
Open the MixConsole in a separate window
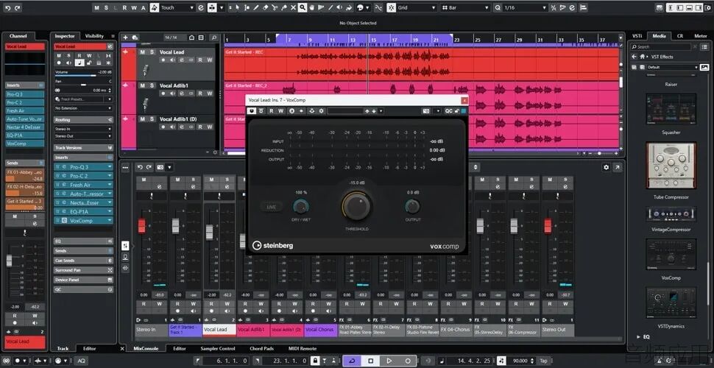point(617,167)
